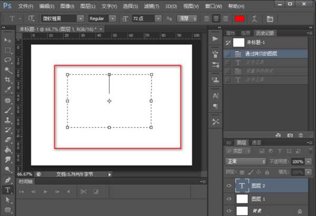Switch to the 历史记录 tab
The height and width of the screenshot is (216, 316).
[265, 33]
